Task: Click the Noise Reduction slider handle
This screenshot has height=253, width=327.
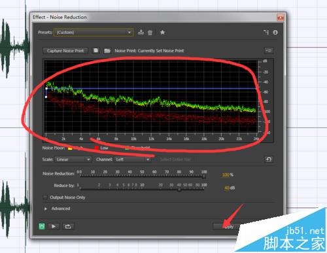Action: (204, 177)
